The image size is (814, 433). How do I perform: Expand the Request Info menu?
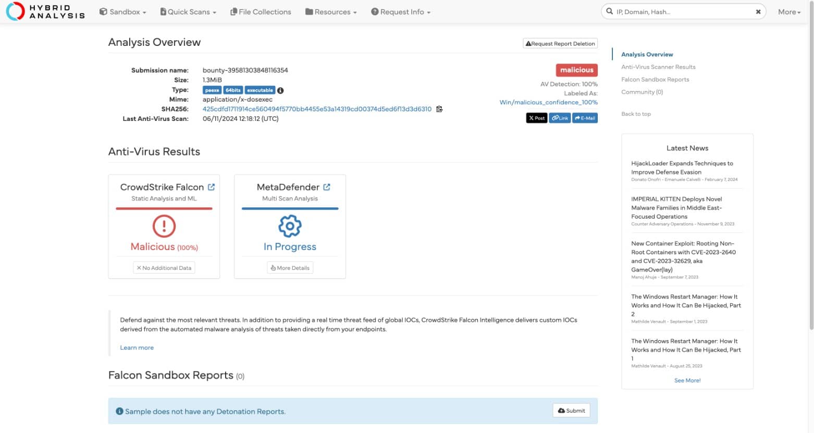pyautogui.click(x=401, y=11)
